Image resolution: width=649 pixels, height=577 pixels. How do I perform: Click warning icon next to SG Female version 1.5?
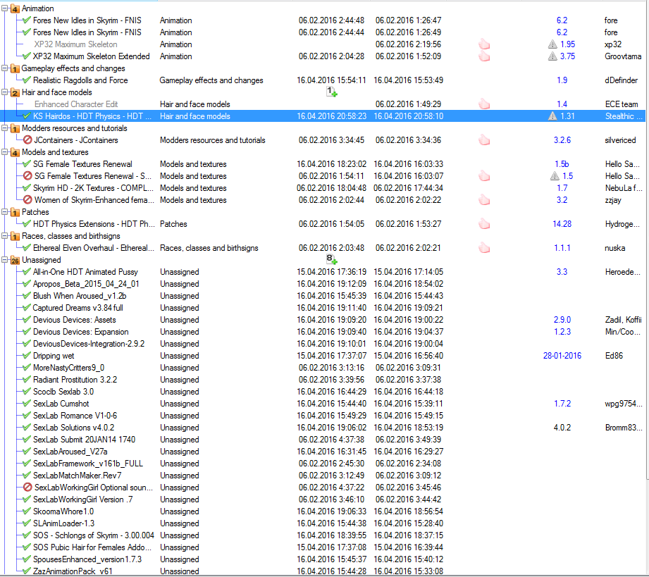tap(555, 176)
